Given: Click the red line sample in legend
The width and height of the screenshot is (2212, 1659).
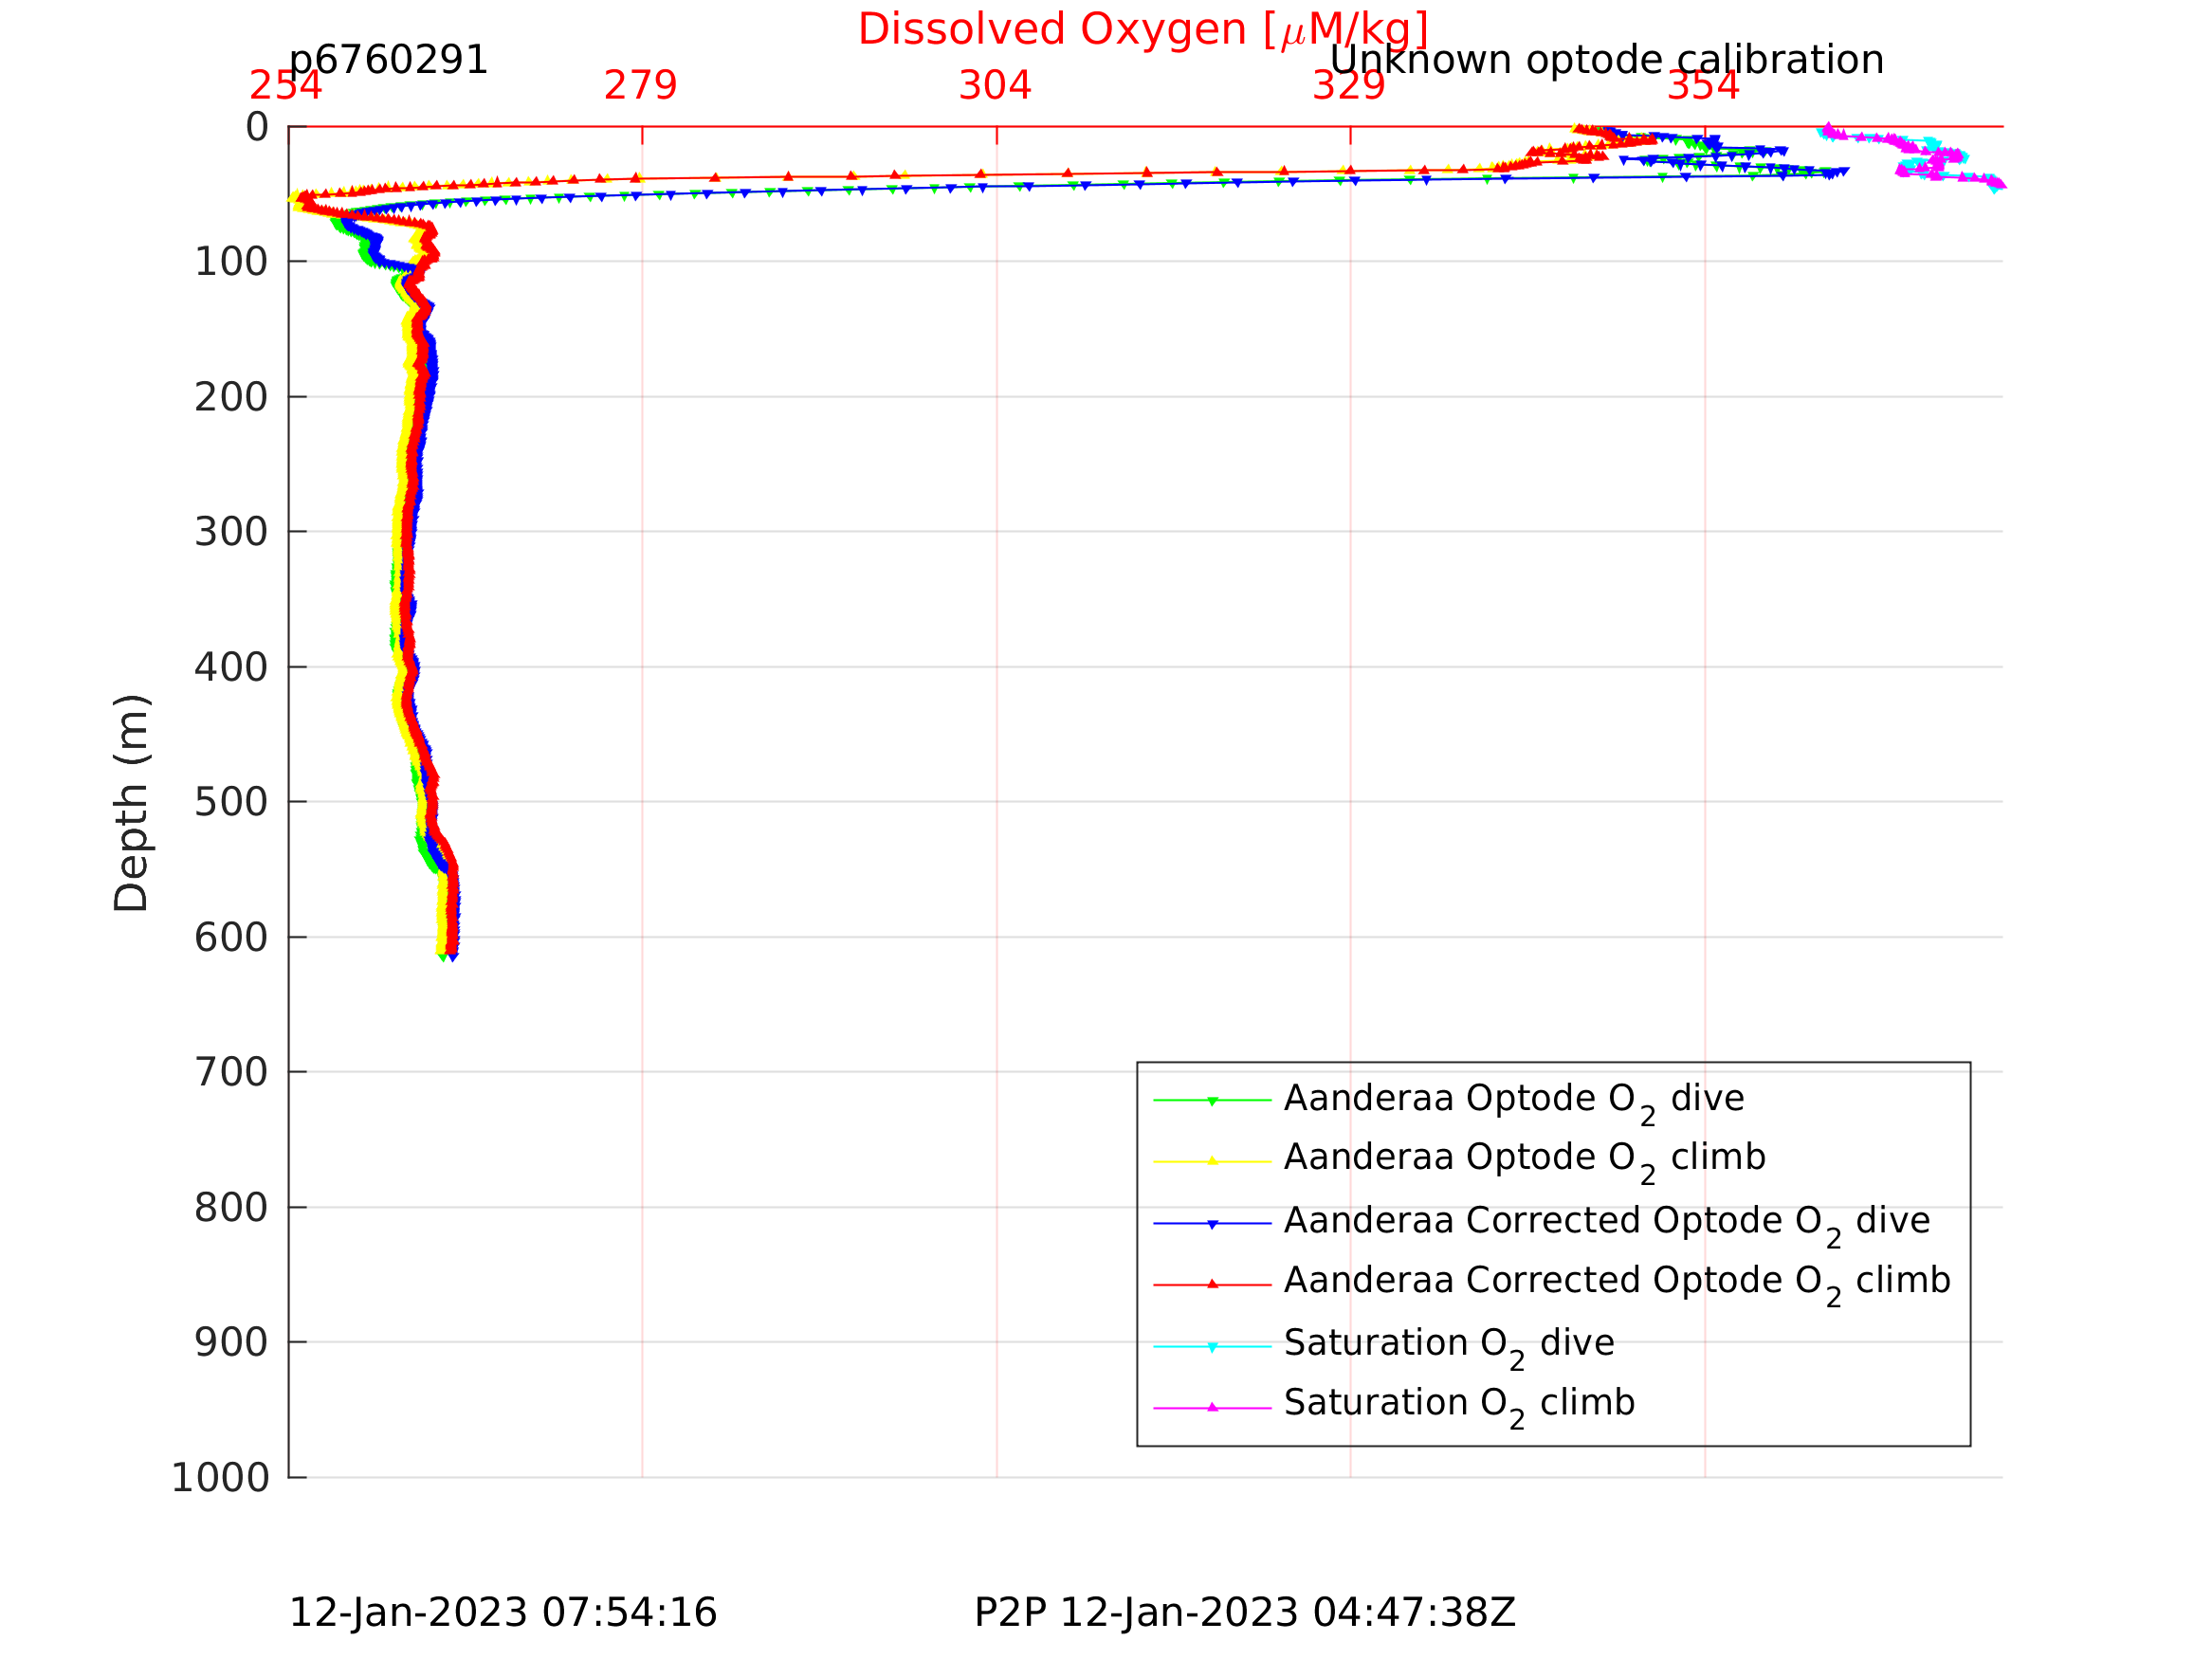Looking at the screenshot, I should (x=1212, y=1284).
